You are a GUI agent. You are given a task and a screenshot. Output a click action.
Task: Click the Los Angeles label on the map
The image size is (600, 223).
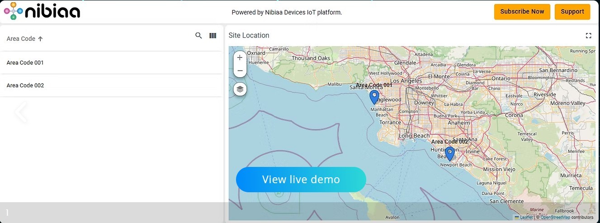coord(406,81)
